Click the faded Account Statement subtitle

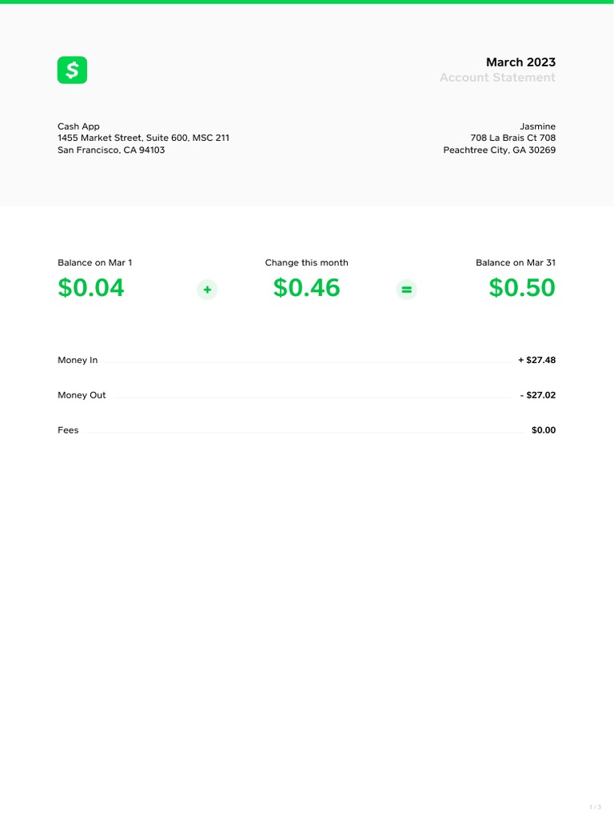click(497, 78)
